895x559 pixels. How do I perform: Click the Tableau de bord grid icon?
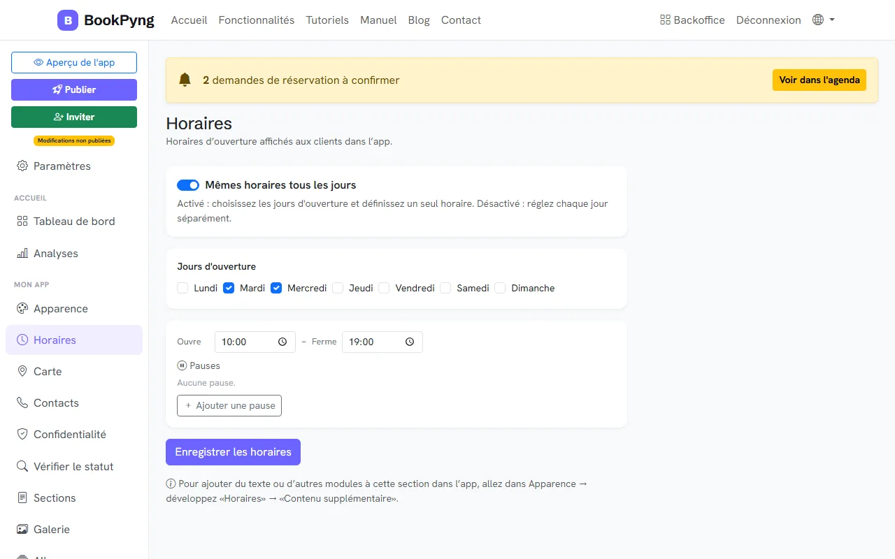(22, 221)
